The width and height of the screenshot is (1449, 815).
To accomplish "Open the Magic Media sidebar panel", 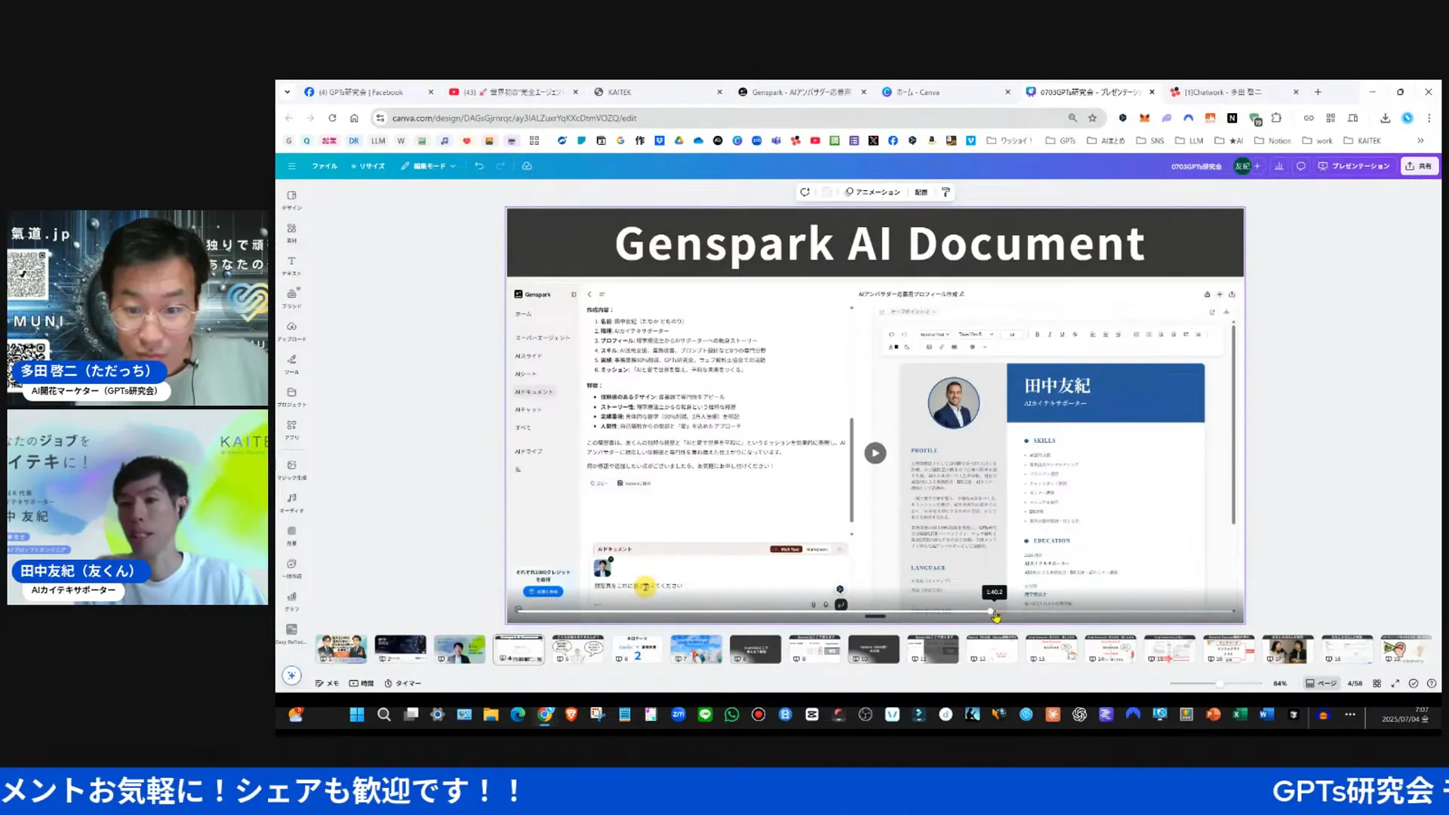I will click(x=292, y=469).
